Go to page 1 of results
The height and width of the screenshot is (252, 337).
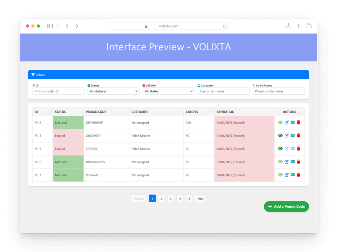152,198
